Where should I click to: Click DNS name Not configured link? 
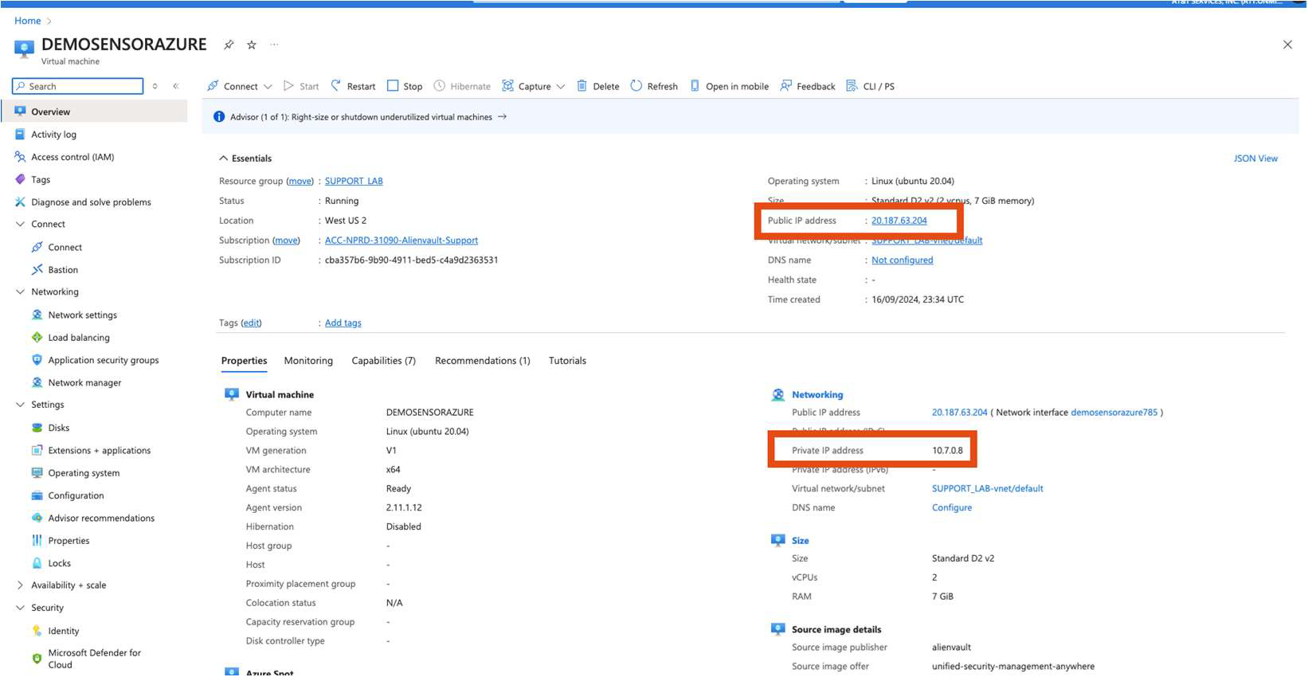pyautogui.click(x=902, y=260)
